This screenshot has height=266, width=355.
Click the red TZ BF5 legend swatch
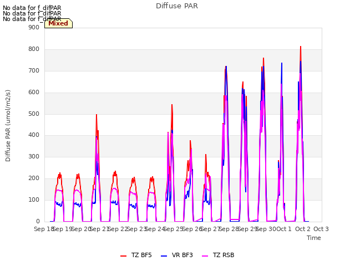pos(123,256)
